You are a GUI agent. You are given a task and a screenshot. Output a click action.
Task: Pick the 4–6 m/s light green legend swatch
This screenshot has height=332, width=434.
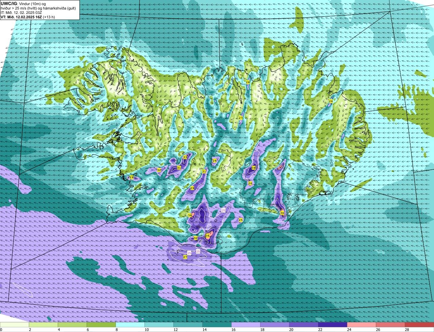tap(72, 325)
